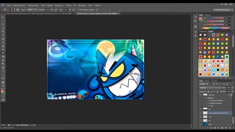Pick color from the spectrum ramp bar

(216, 29)
